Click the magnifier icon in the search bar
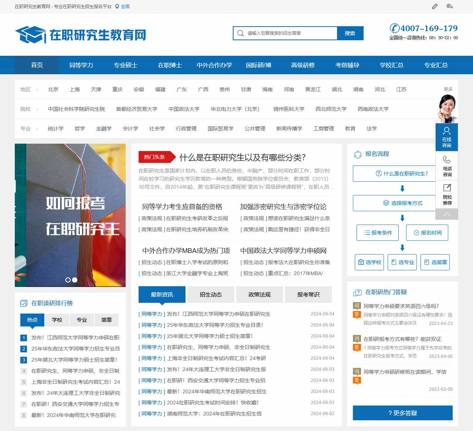473x431 pixels. [x=240, y=33]
